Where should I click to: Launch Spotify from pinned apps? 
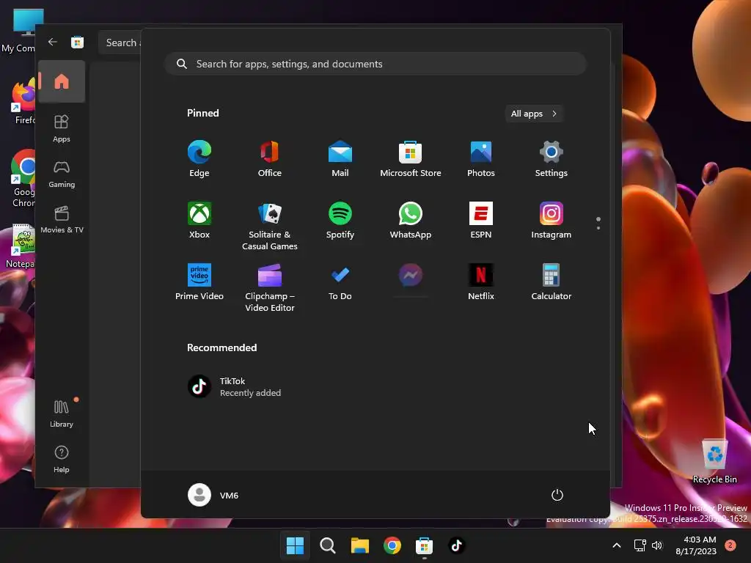(340, 220)
